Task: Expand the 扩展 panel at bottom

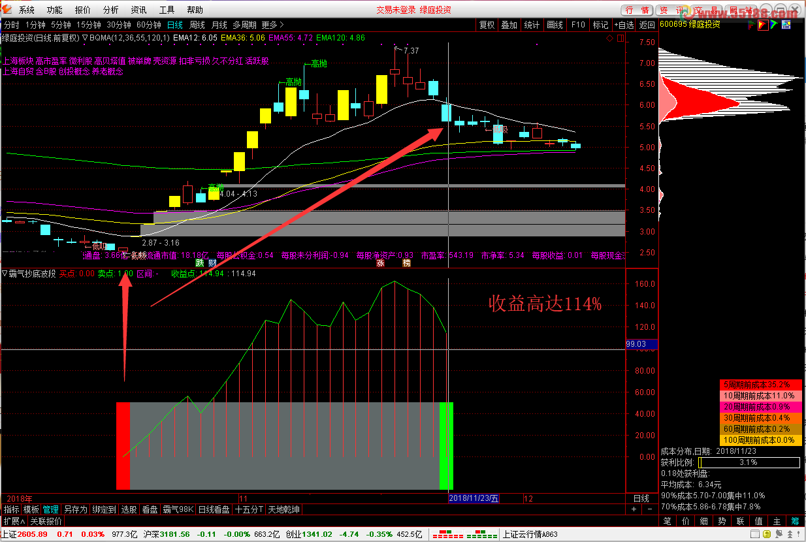Action: coord(14,521)
